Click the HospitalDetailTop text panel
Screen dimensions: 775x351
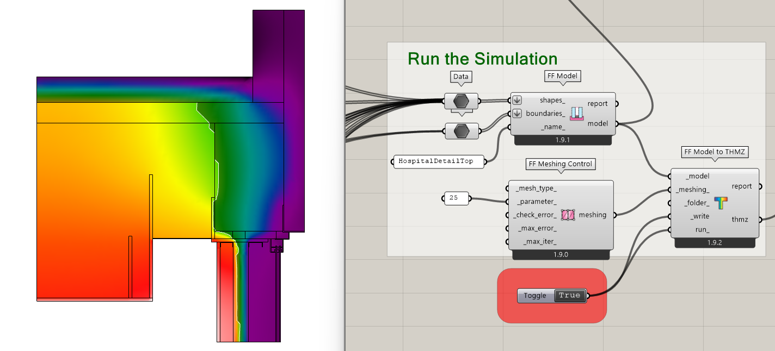(438, 161)
